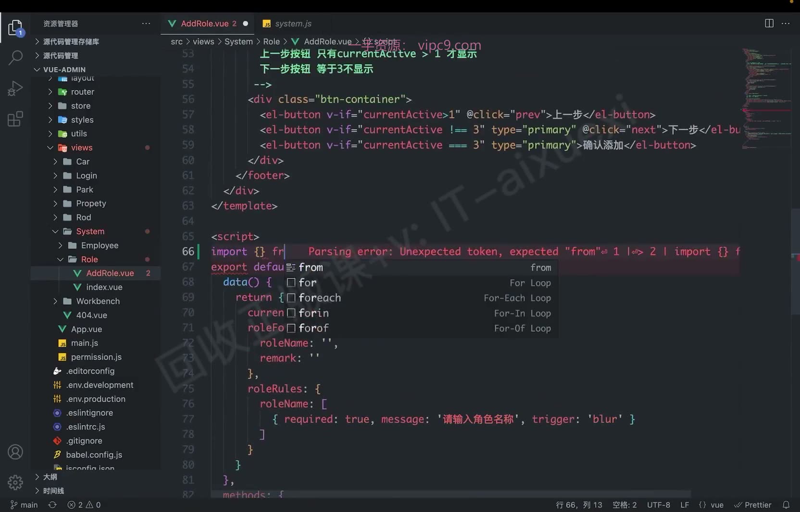This screenshot has width=800, height=512.
Task: Collapse the VUE-ADMIN project section
Action: point(64,69)
